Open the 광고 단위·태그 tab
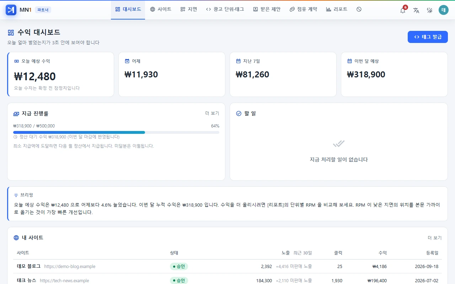Screen dimensions: 455x284 (x=225, y=10)
